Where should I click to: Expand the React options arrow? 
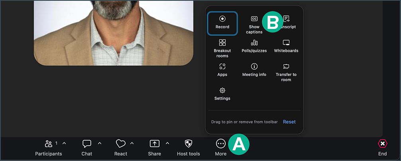point(132,144)
